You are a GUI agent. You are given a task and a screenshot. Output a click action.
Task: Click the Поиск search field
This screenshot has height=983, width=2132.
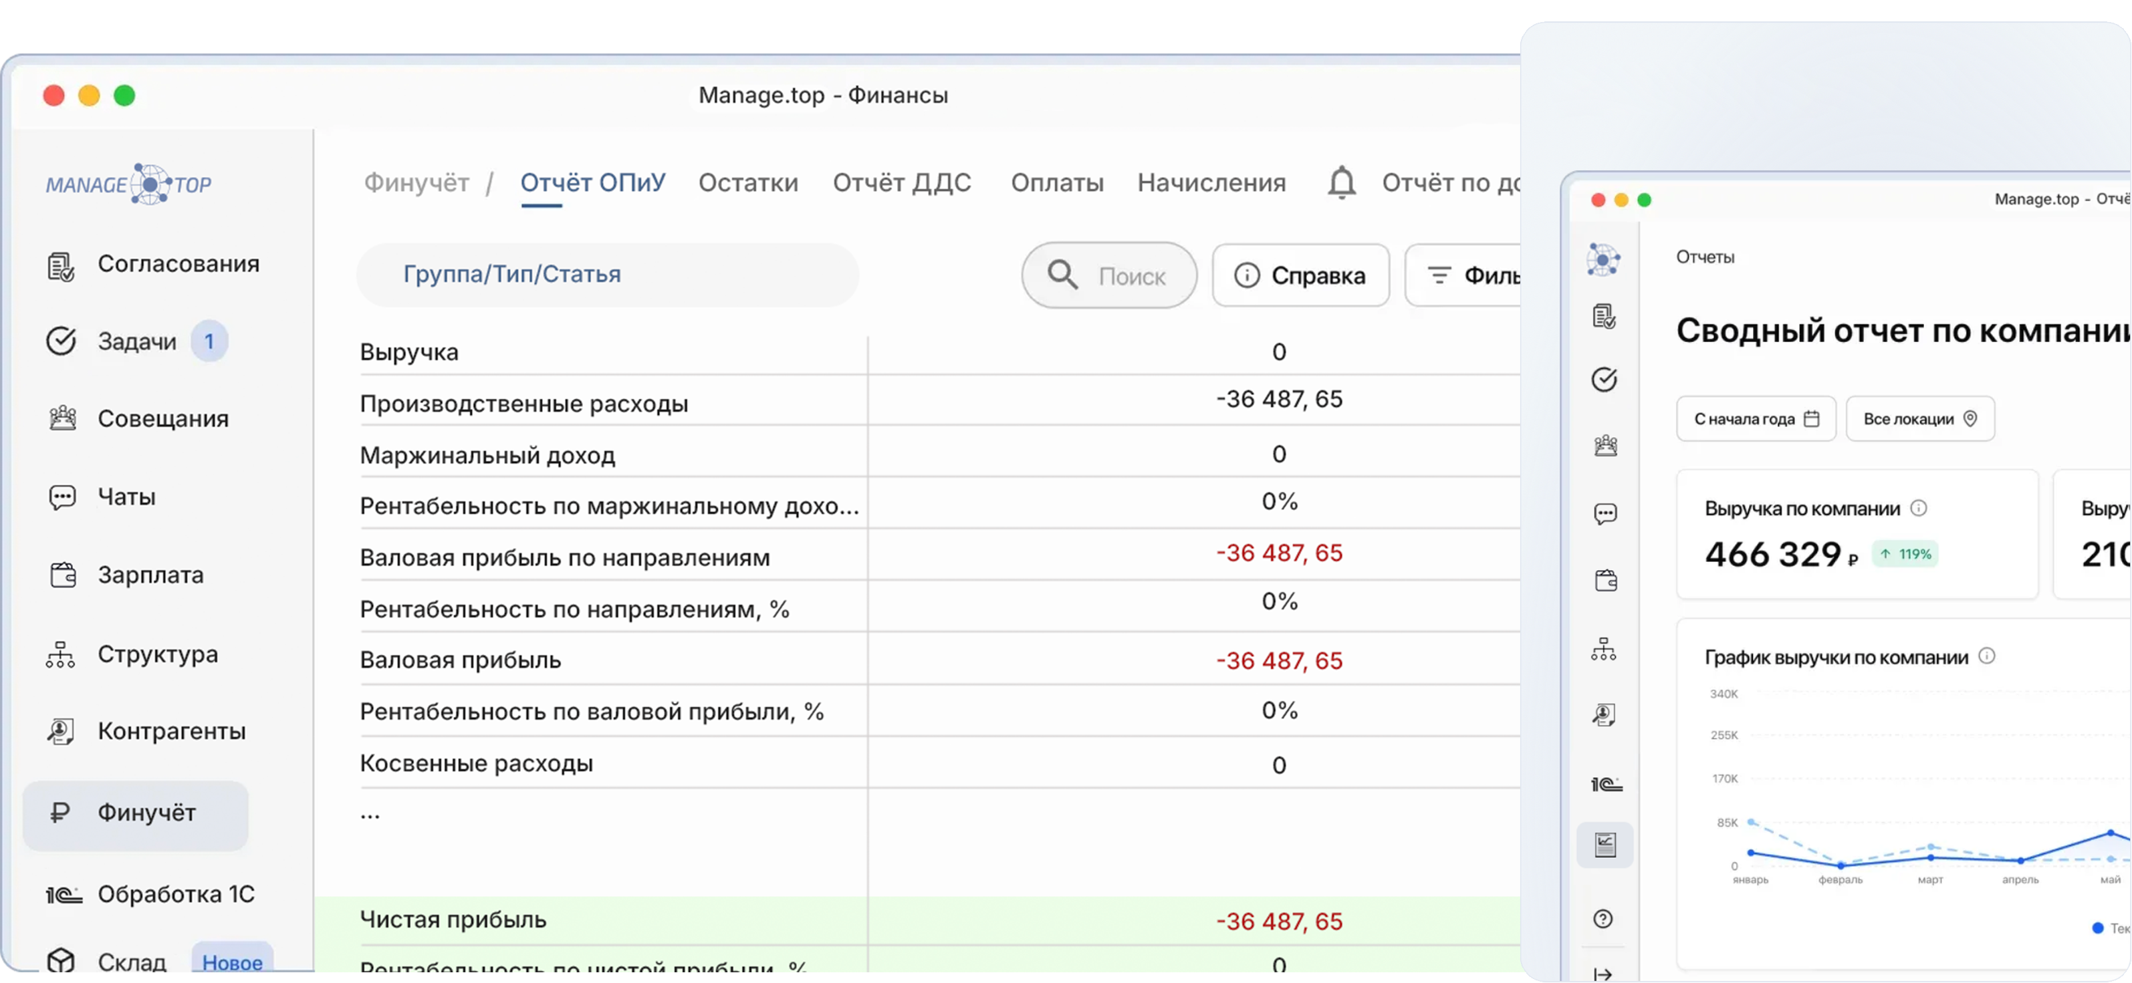tap(1109, 275)
